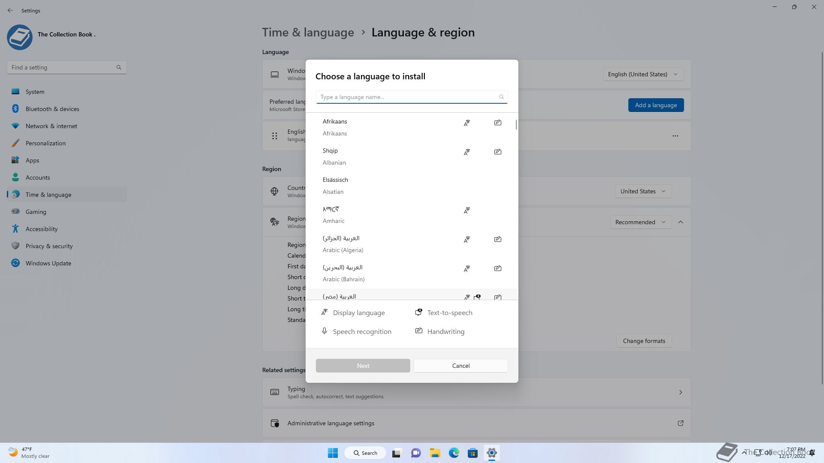Click handwriting icon for Arabic (Algeria)
The height and width of the screenshot is (463, 824).
coord(497,239)
